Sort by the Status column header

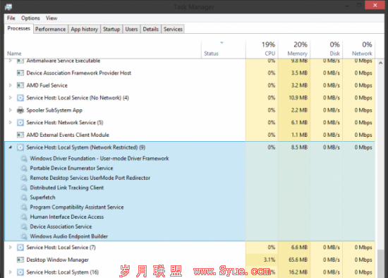224,49
